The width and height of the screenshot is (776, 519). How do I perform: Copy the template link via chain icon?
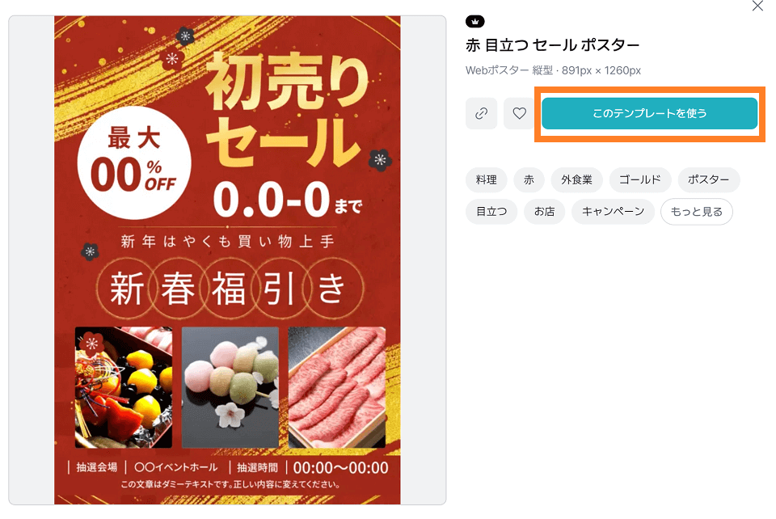pos(481,113)
